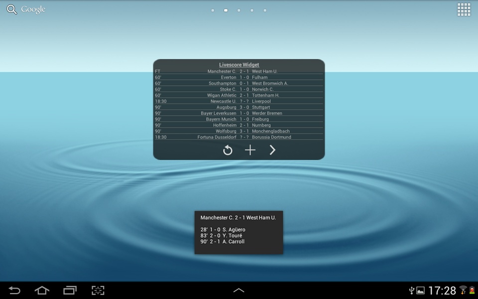
Task: Tap popup header Manchester C. 2 - 1 West Ham U.
Action: tap(238, 218)
